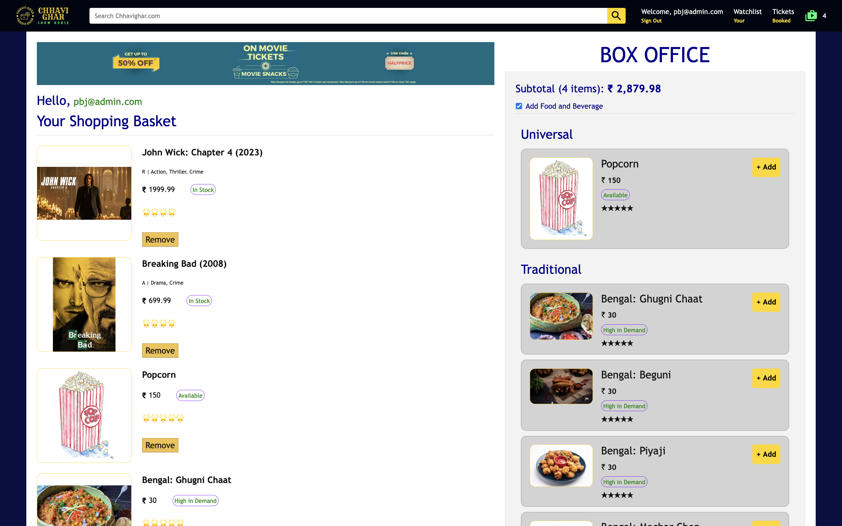Click the star rating of basket Popcorn
Image resolution: width=842 pixels, height=526 pixels.
163,418
